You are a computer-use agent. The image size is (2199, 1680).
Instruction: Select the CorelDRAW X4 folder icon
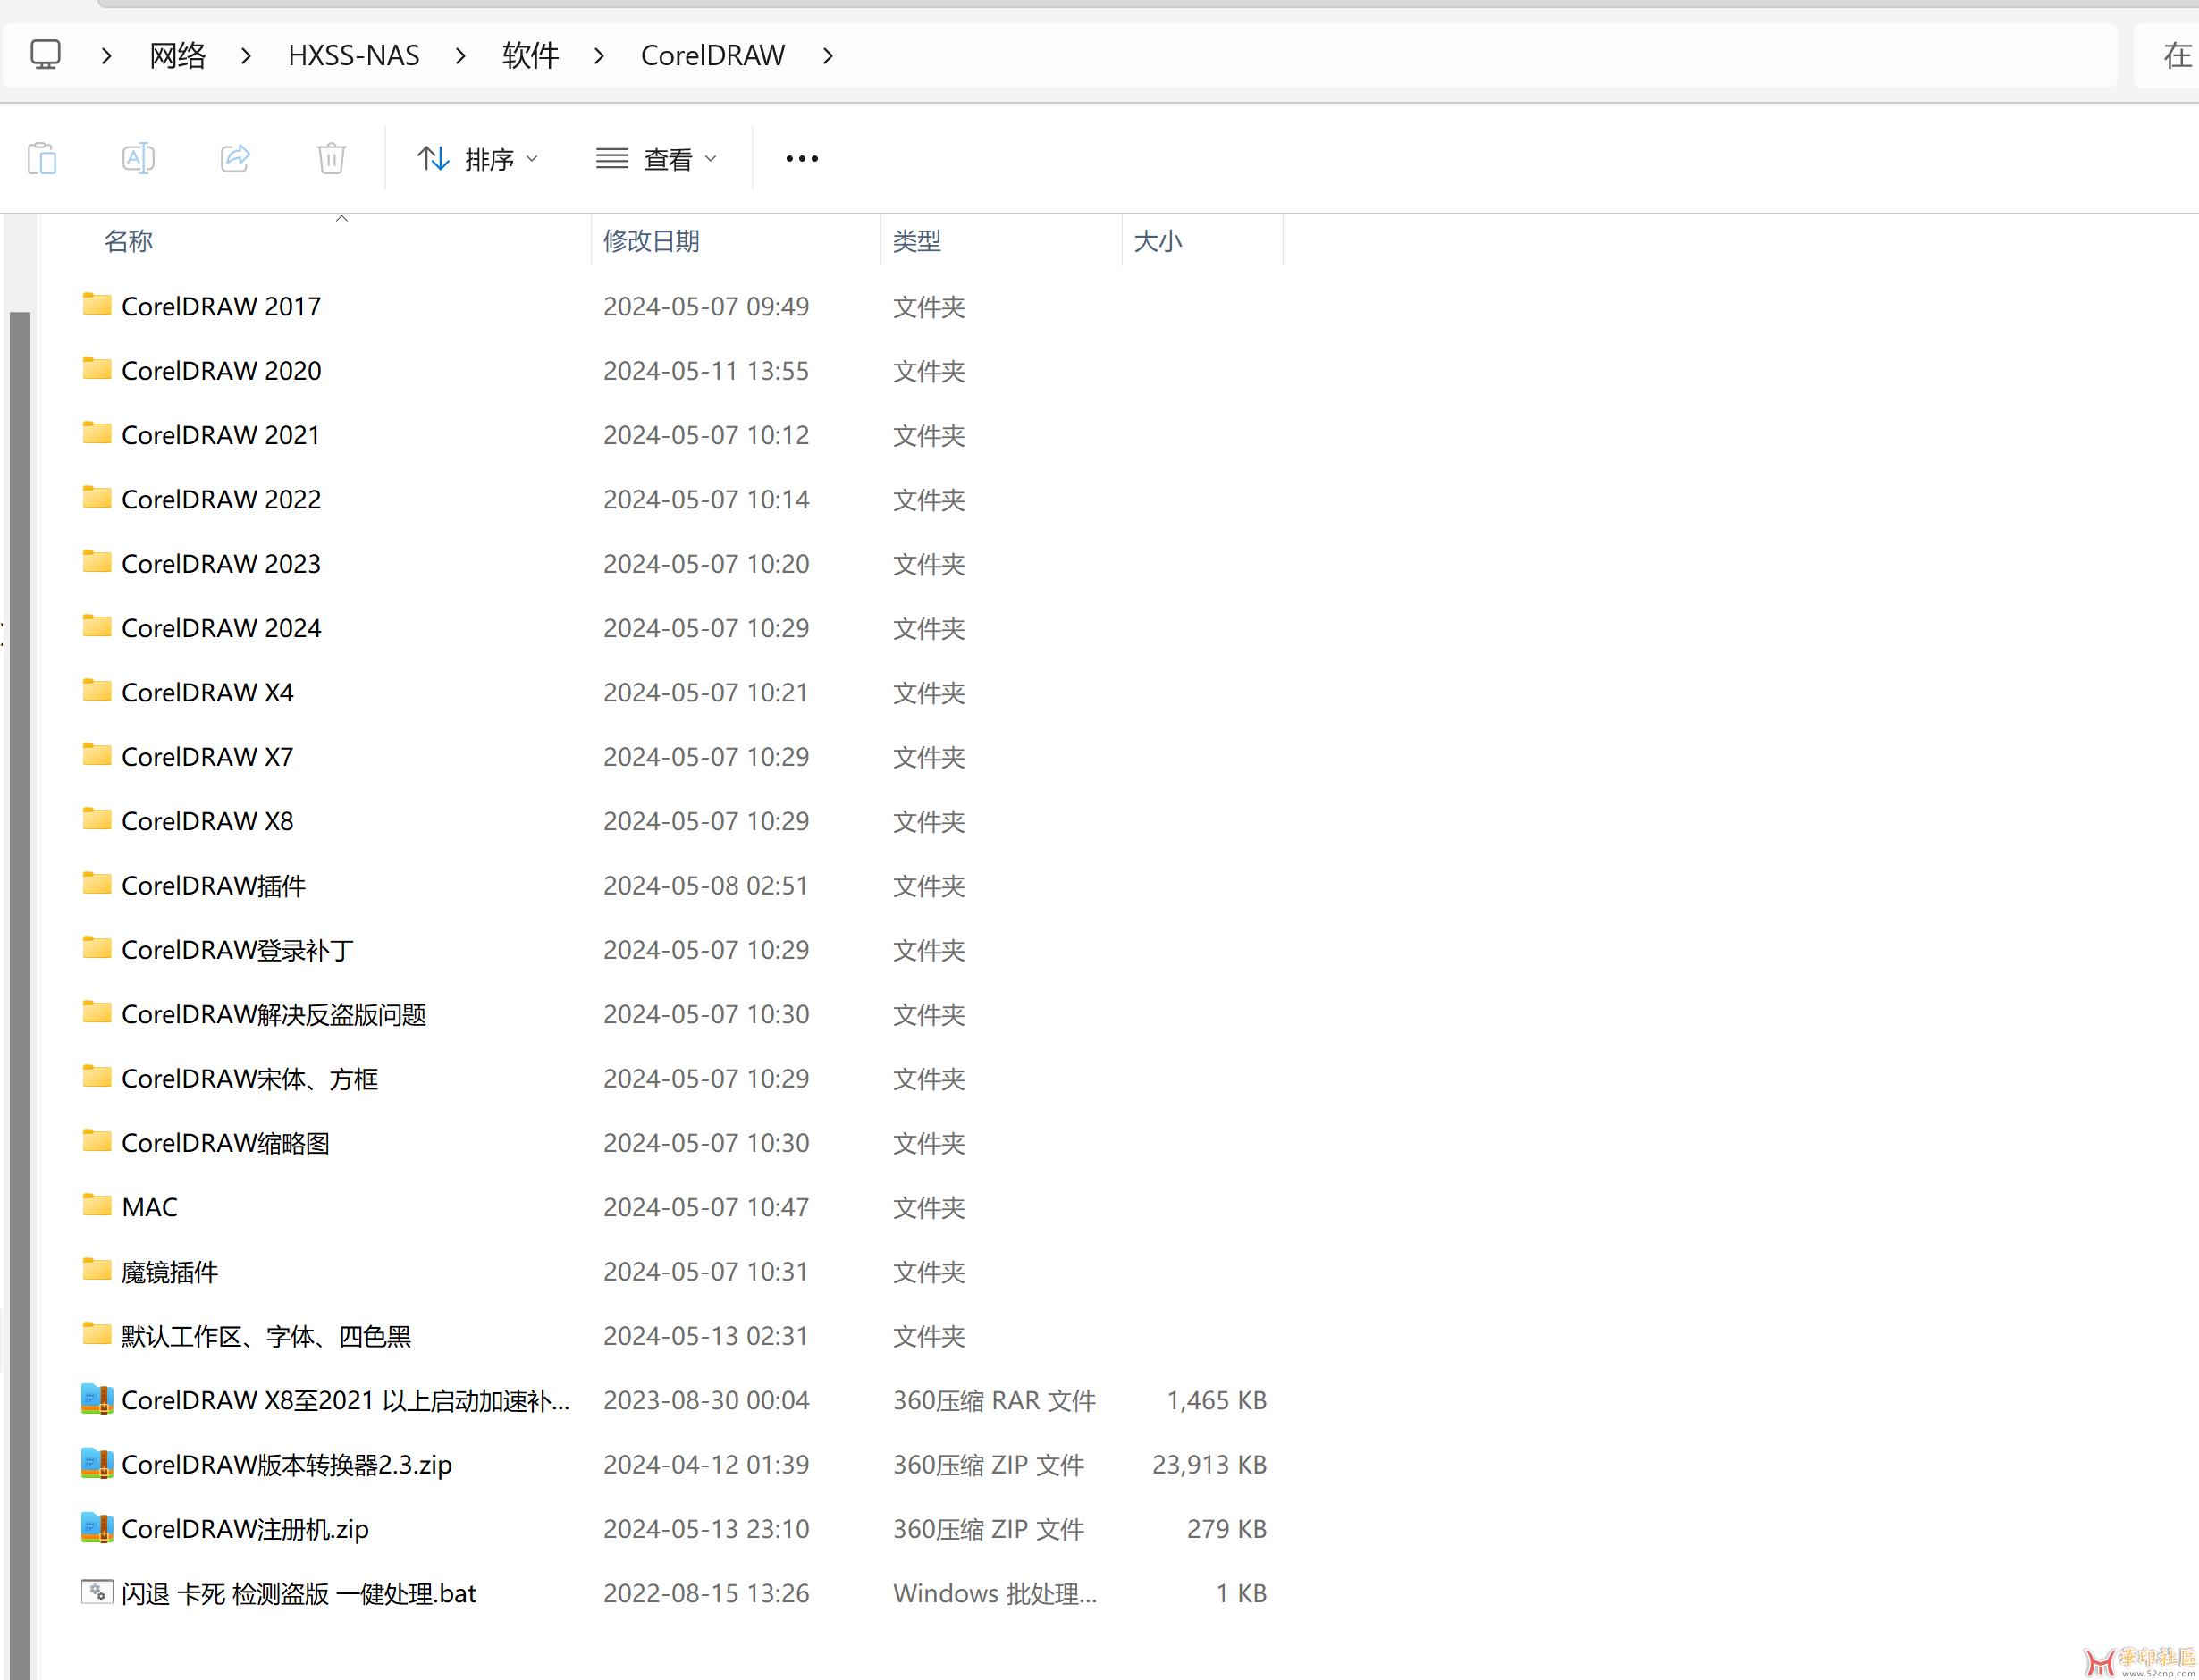97,690
